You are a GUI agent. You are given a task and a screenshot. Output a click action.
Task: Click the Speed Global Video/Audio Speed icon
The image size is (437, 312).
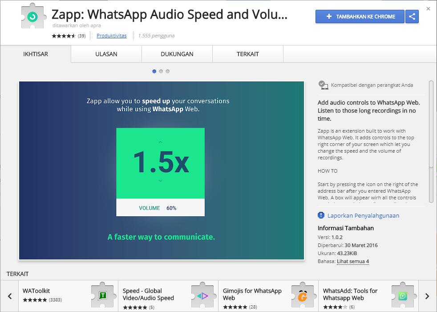203,295
